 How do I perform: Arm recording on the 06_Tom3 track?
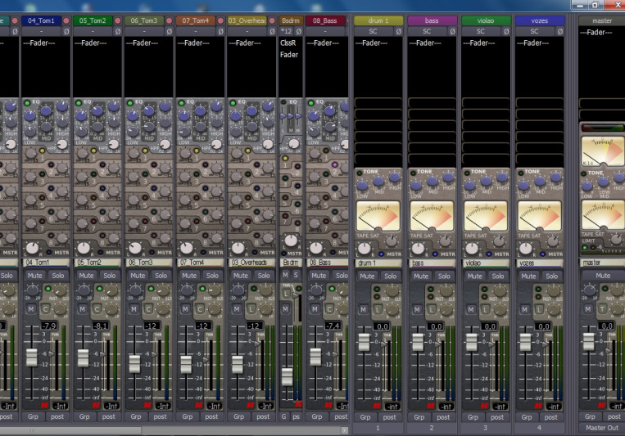(169, 20)
